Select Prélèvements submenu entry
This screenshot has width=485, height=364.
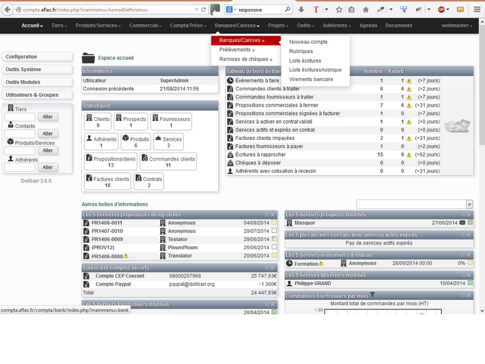[237, 50]
